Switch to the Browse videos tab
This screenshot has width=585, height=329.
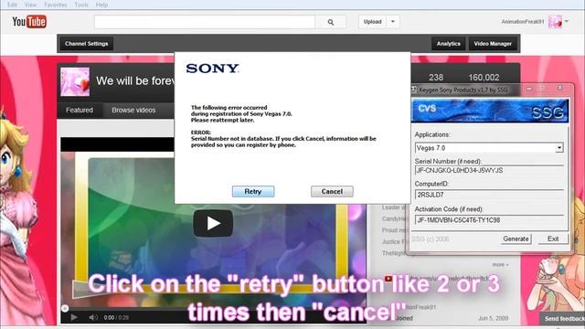point(133,110)
